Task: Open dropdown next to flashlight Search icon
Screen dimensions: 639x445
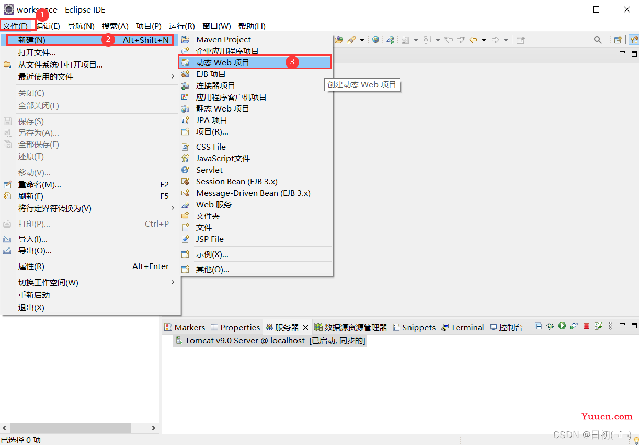Action: 362,40
